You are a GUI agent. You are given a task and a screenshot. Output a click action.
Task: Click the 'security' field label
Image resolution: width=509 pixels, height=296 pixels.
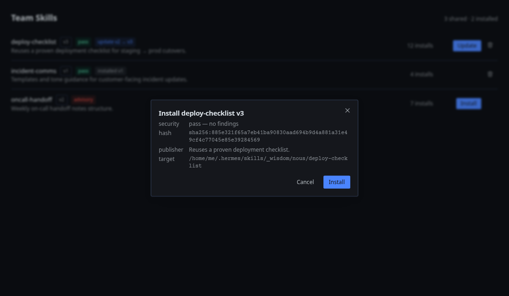click(169, 123)
